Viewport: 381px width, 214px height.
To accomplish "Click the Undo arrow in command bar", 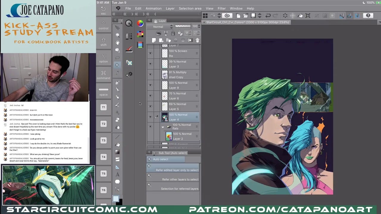I will pyautogui.click(x=268, y=16).
